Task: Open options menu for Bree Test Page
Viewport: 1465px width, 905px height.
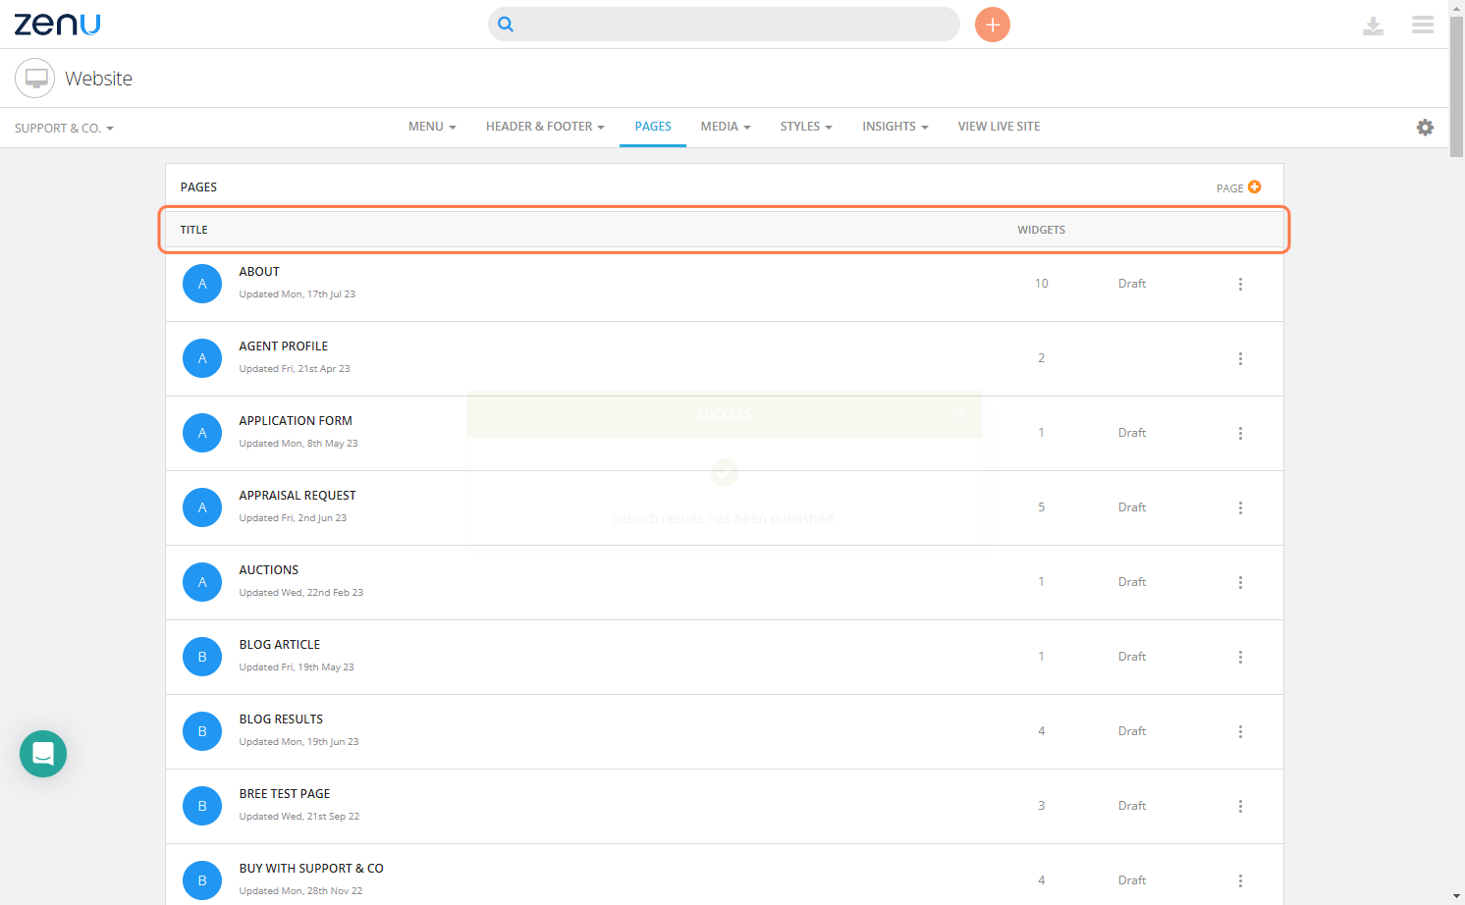Action: pyautogui.click(x=1240, y=806)
